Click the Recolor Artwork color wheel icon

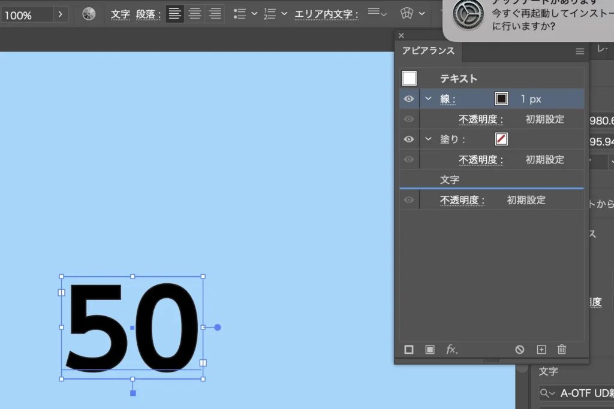coord(89,14)
